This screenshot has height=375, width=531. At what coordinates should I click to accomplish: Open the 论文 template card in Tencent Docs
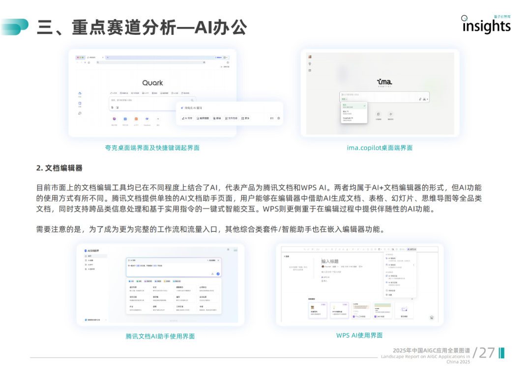[x=162, y=288]
